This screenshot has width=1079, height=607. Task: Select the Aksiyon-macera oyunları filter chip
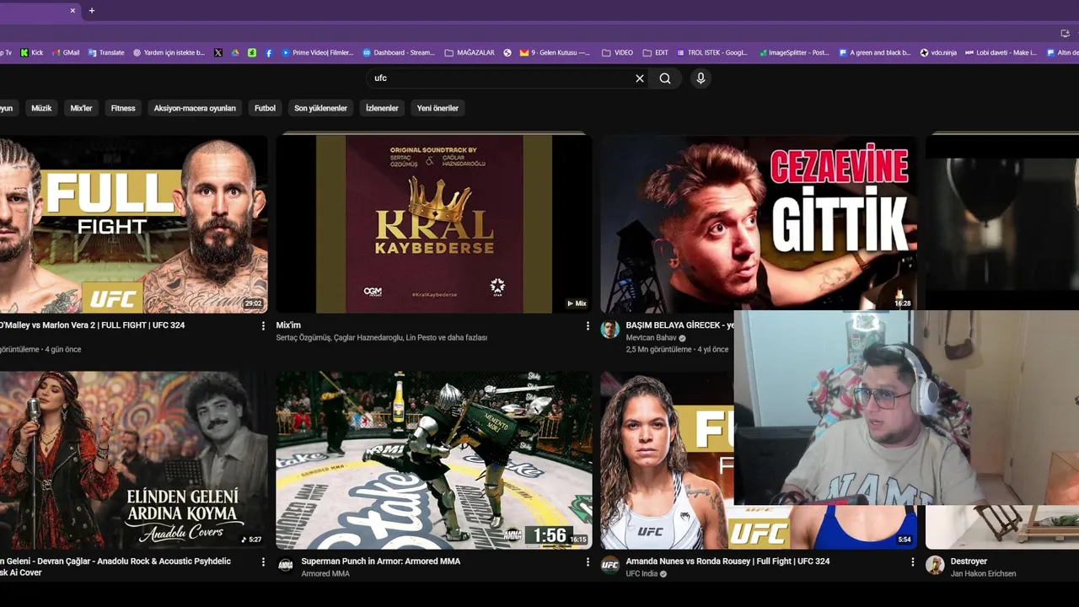tap(195, 108)
